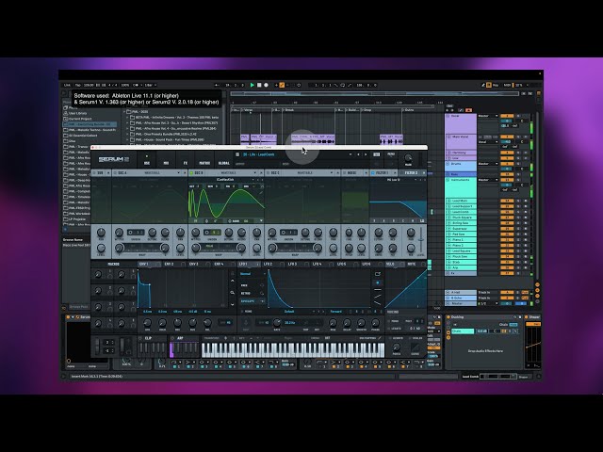Screen dimensions: 603x452
Task: Select the LFO 4 tab
Action: [320, 264]
